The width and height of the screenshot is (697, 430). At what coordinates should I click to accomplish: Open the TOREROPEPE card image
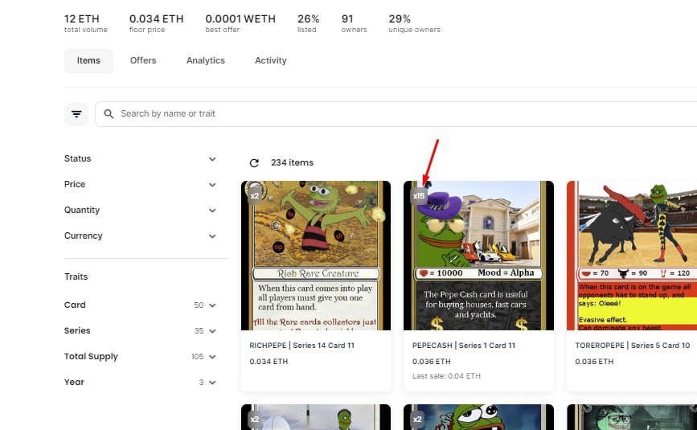point(632,256)
